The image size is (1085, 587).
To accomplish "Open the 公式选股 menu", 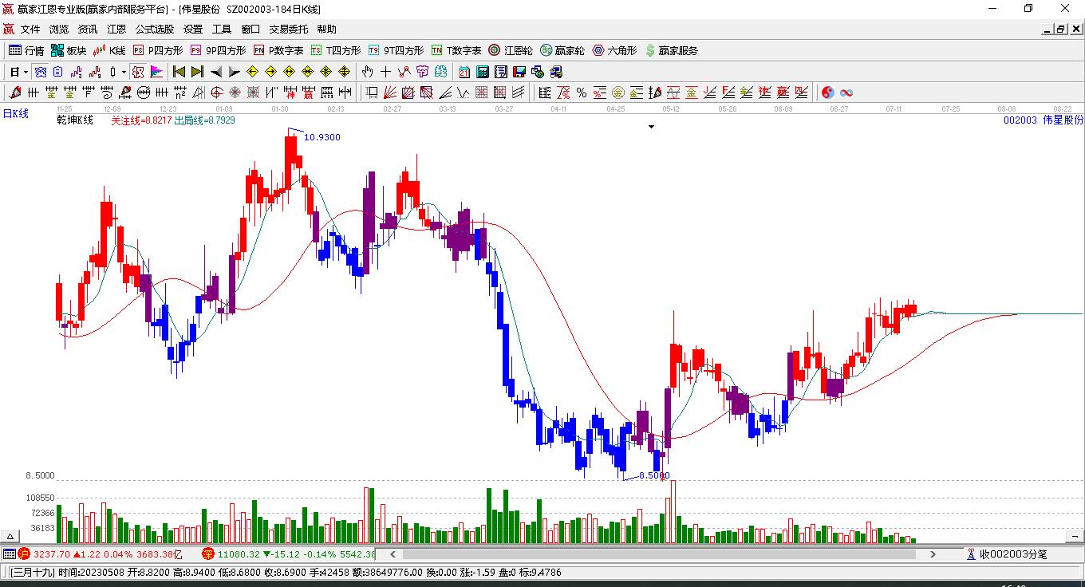I will 155,30.
